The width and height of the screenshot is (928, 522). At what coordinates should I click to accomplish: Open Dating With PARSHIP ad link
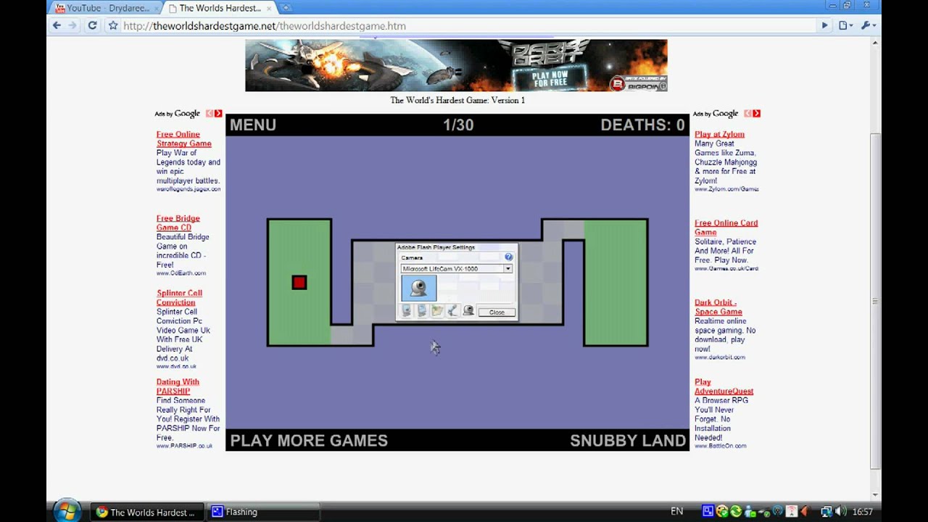tap(177, 386)
